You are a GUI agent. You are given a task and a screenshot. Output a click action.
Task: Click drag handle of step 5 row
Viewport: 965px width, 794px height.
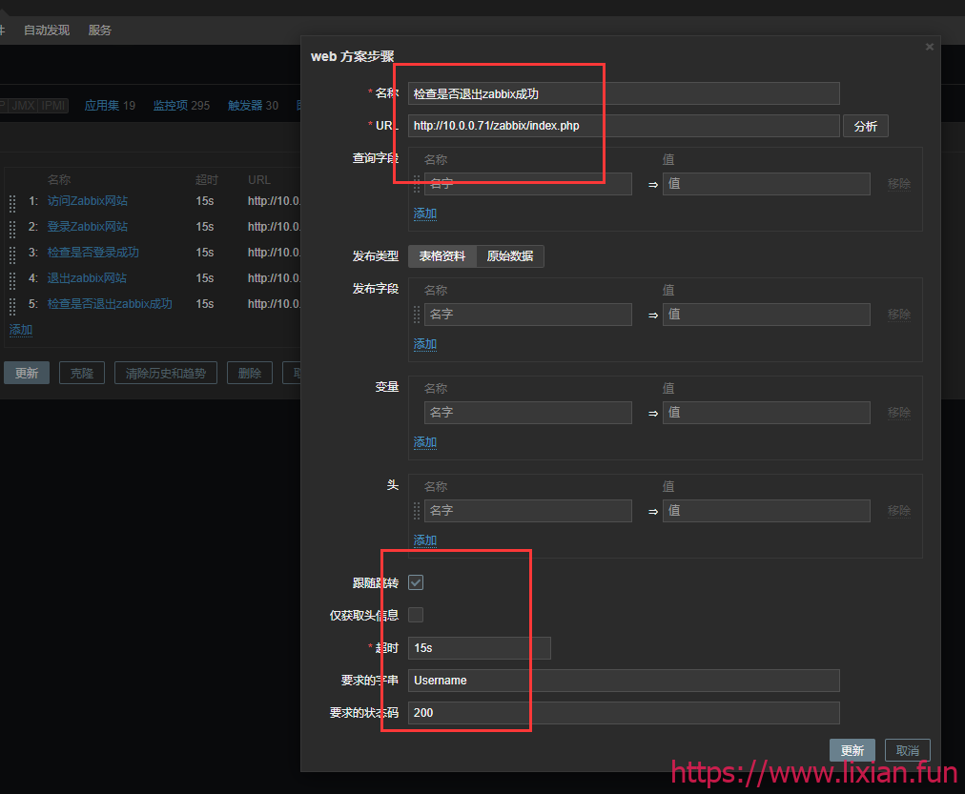click(x=12, y=306)
